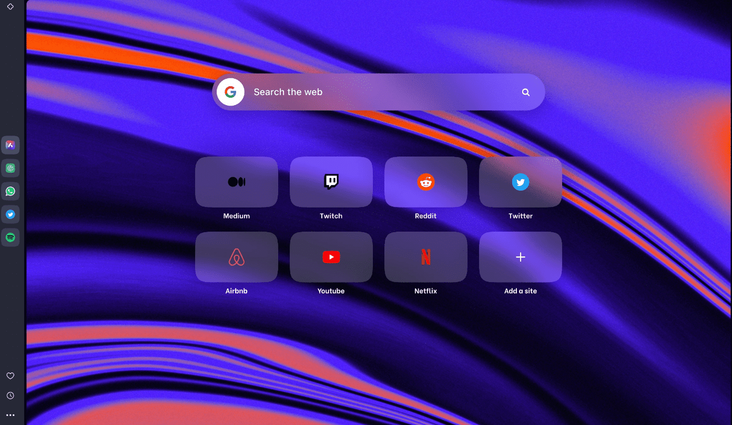Viewport: 732px width, 425px height.
Task: Open bookmarks via the heart icon
Action: click(x=11, y=376)
